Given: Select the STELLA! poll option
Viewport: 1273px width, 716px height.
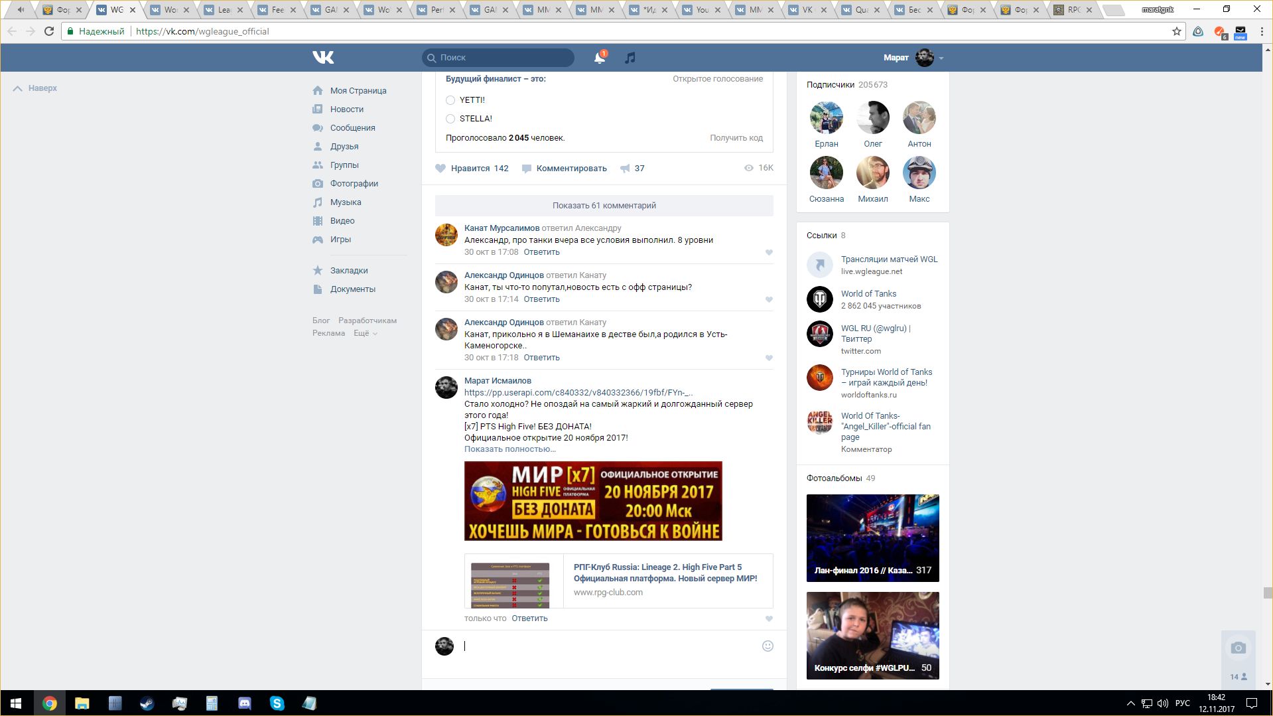Looking at the screenshot, I should point(450,119).
